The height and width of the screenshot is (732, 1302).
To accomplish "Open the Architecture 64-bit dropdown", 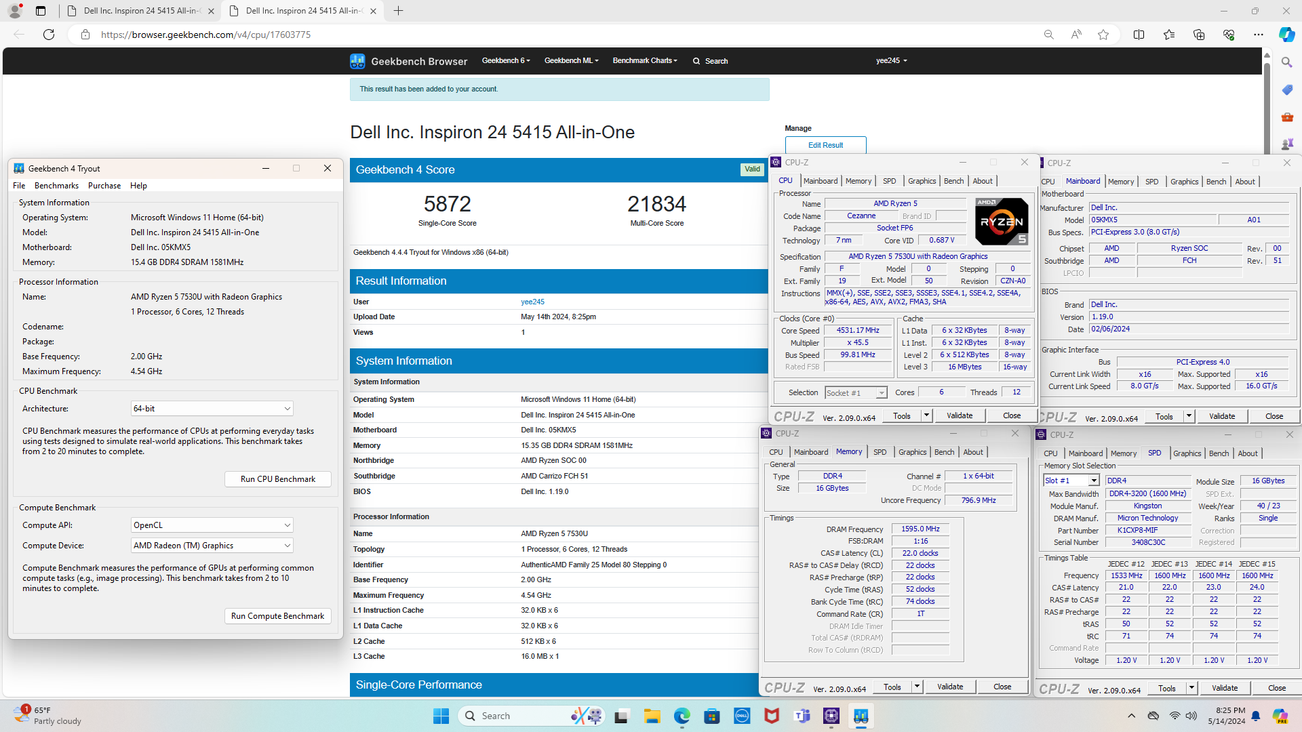I will [212, 409].
